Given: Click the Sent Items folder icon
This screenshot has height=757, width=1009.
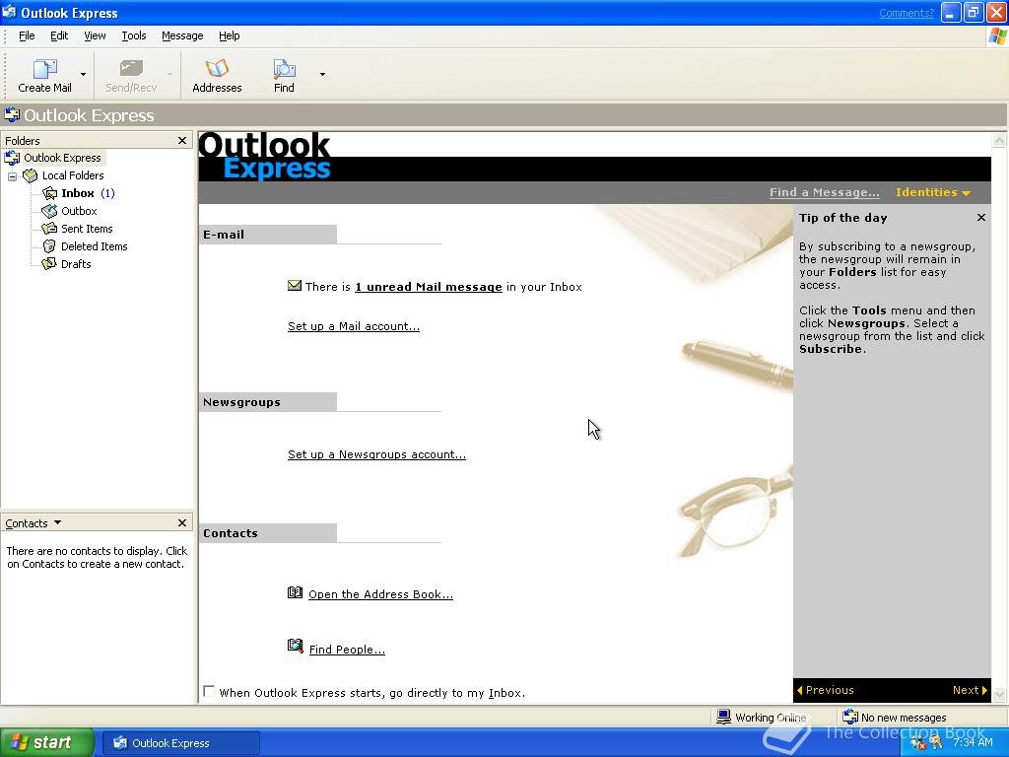Looking at the screenshot, I should pos(49,229).
